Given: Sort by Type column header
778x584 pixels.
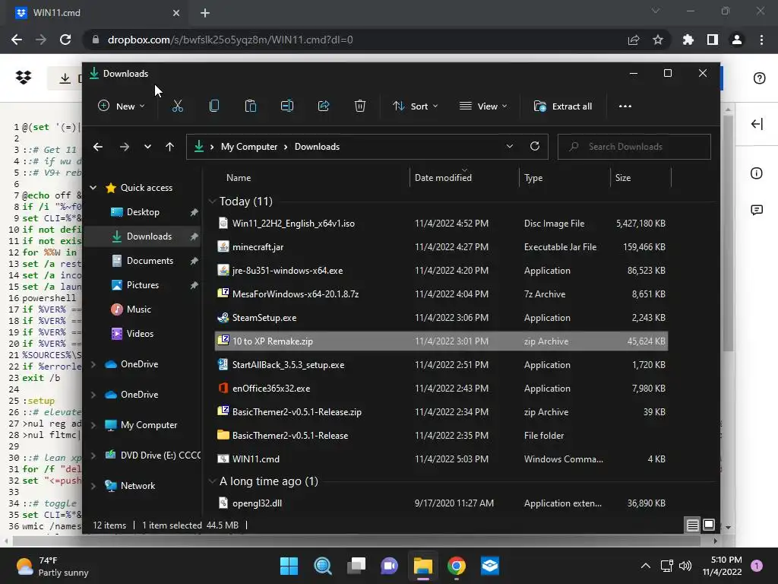Looking at the screenshot, I should click(533, 178).
